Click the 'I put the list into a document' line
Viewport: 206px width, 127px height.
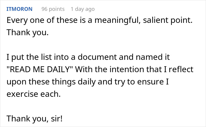coord(88,57)
